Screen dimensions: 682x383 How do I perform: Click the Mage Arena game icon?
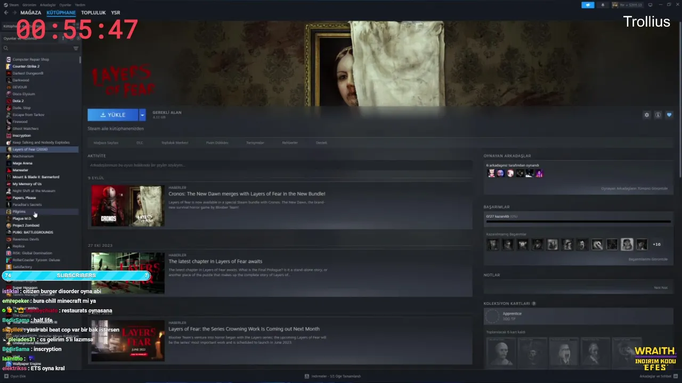tap(8, 163)
